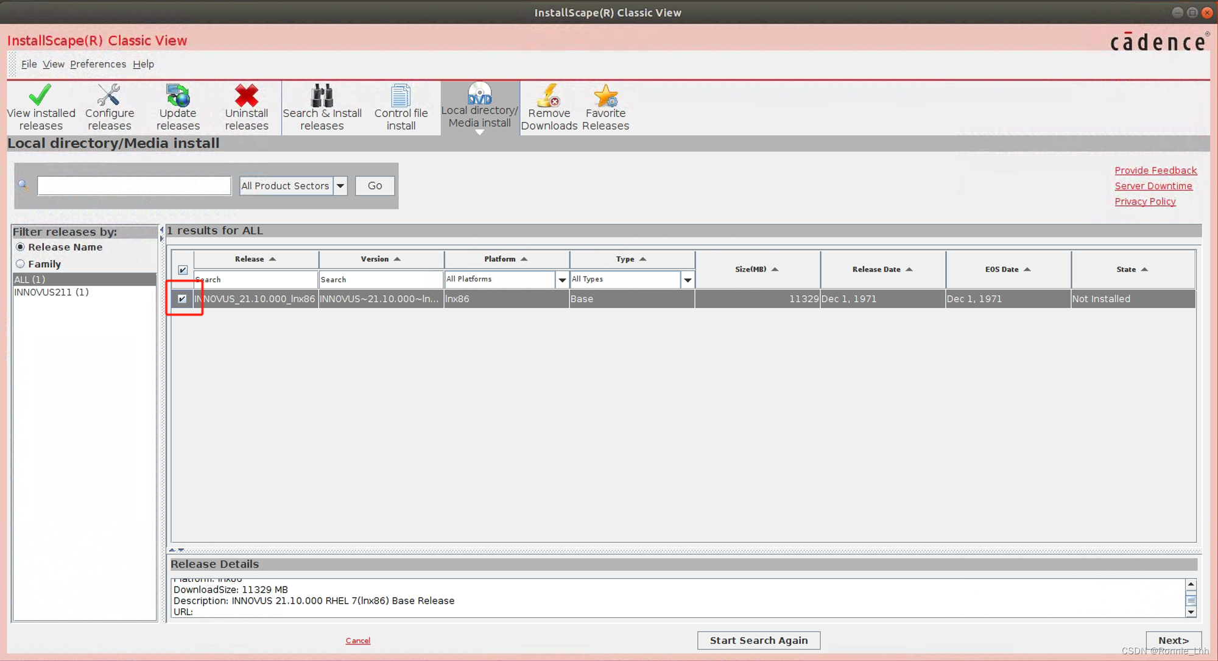This screenshot has width=1218, height=661.
Task: Sort by EOS Date column arrow
Action: (1027, 269)
